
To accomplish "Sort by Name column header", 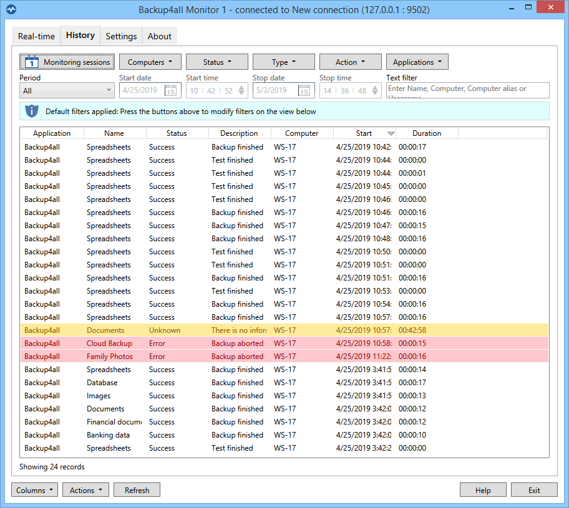I will click(x=114, y=133).
